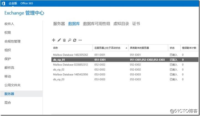Screen dimensions: 200x116
Task: Open 收件人 in the sidebar
Action: pos(9,24)
